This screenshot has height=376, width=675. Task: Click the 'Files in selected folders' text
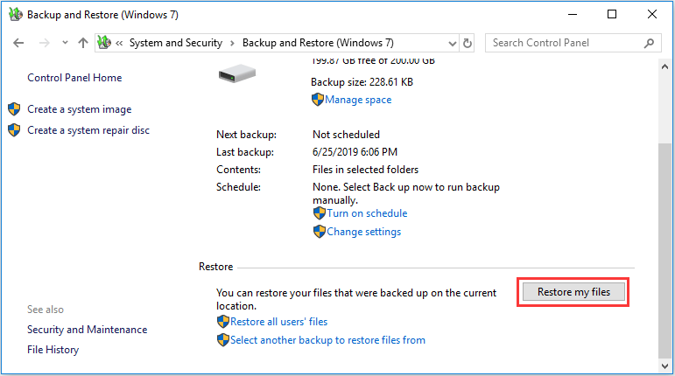tap(365, 170)
